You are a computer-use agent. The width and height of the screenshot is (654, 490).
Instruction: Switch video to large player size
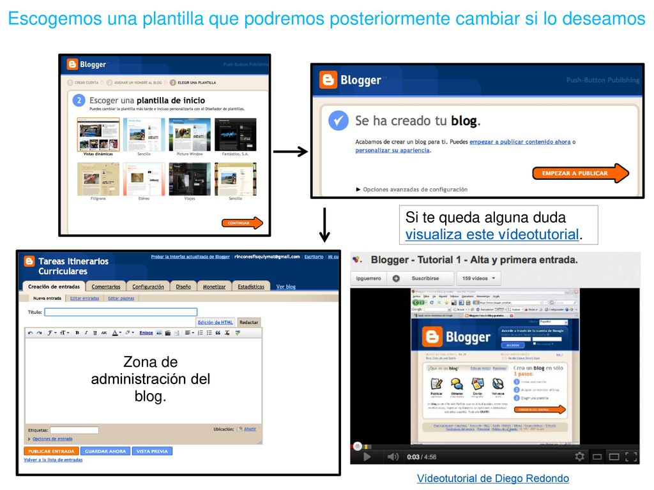click(614, 457)
